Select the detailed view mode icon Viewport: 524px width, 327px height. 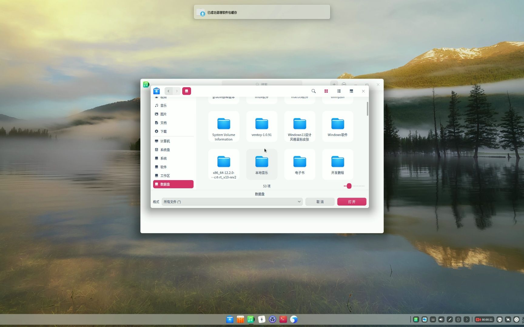[x=351, y=91]
